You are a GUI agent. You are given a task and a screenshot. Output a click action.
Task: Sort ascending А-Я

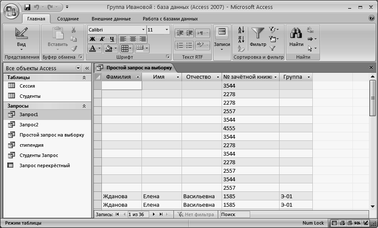[x=241, y=30]
